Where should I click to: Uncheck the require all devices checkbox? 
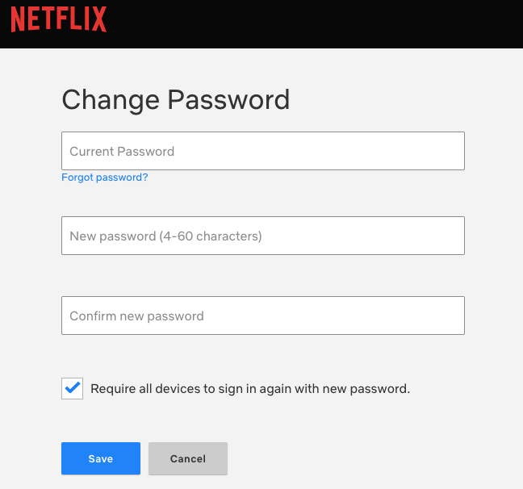click(x=73, y=388)
